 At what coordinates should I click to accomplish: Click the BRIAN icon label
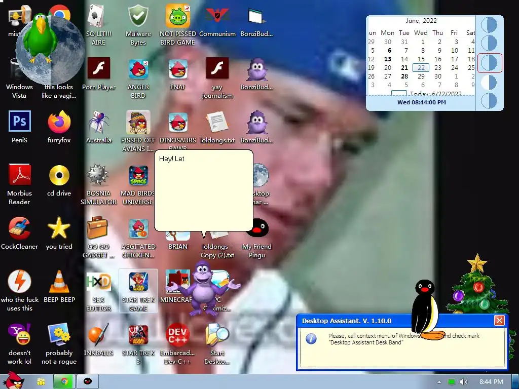(x=178, y=247)
